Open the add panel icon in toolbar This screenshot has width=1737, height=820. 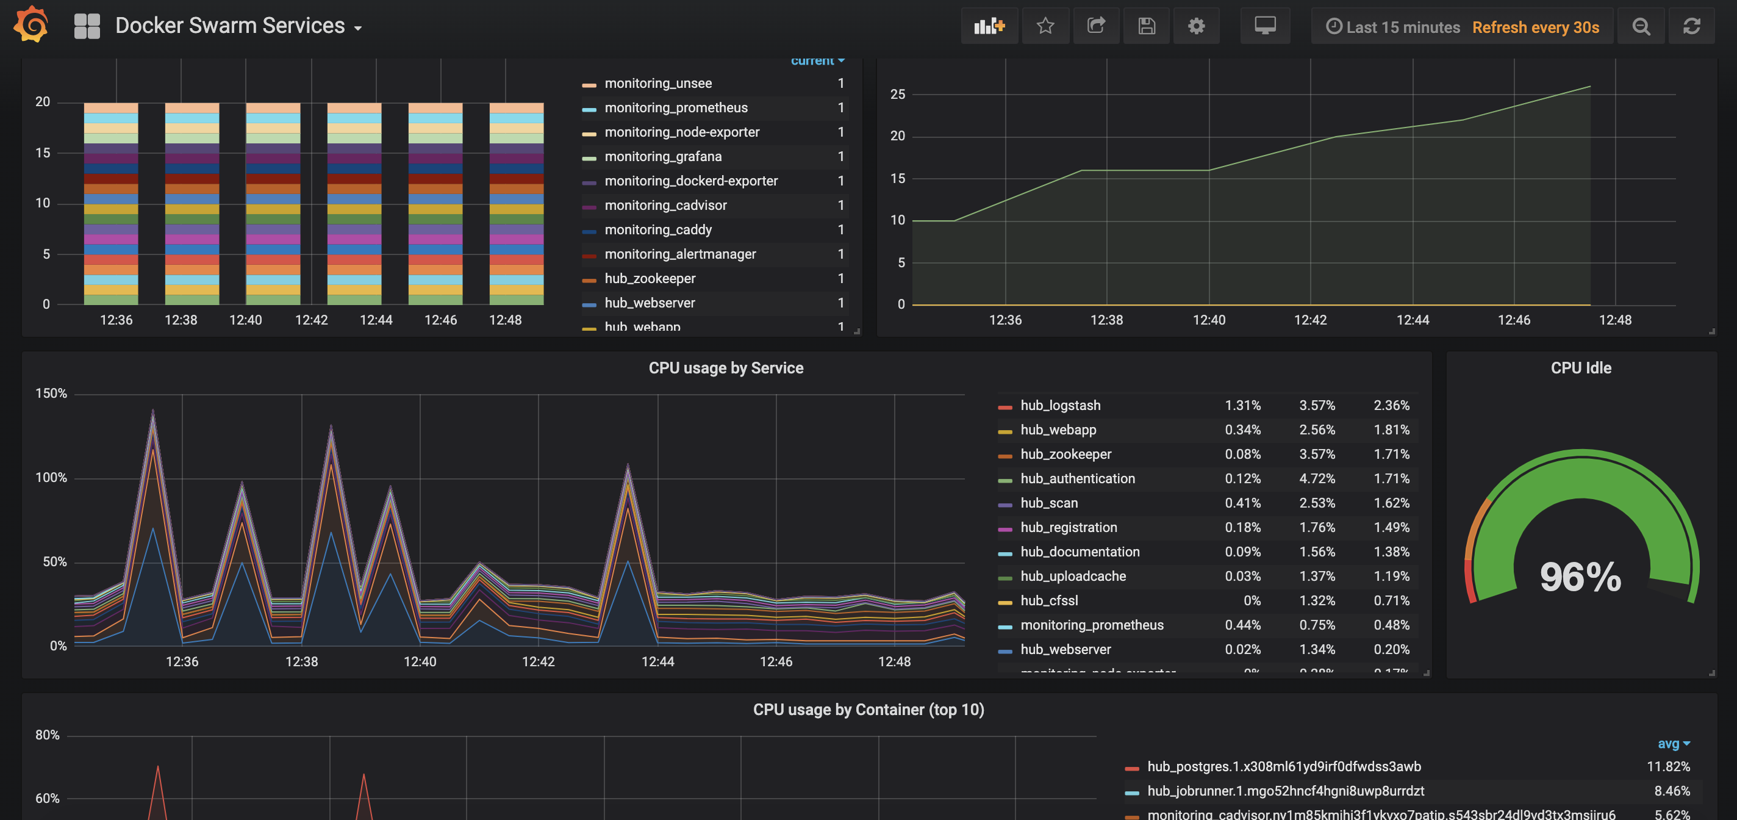tap(989, 26)
